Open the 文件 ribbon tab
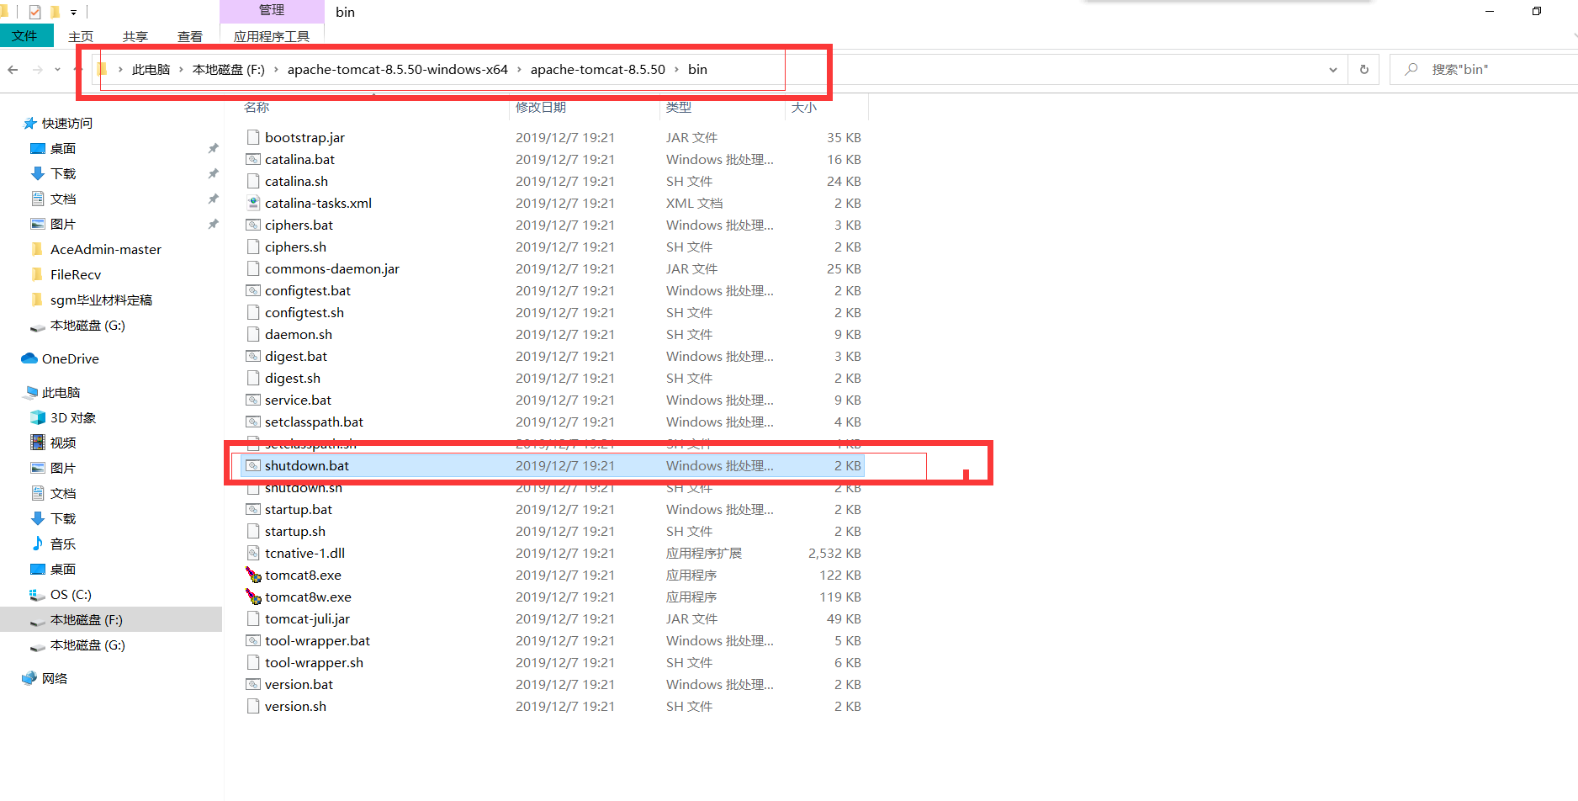The image size is (1578, 801). (25, 35)
